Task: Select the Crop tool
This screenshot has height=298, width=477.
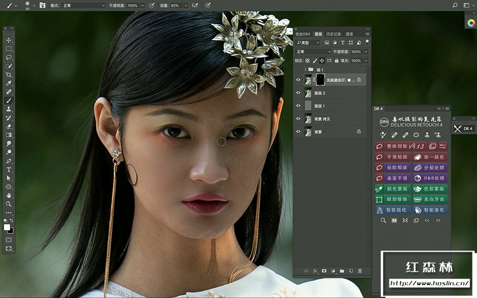Action: tap(9, 75)
